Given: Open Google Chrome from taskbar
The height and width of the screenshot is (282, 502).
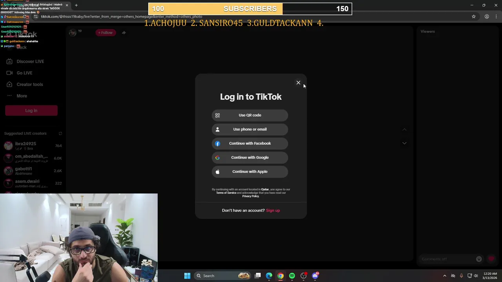Looking at the screenshot, I should tap(280, 276).
